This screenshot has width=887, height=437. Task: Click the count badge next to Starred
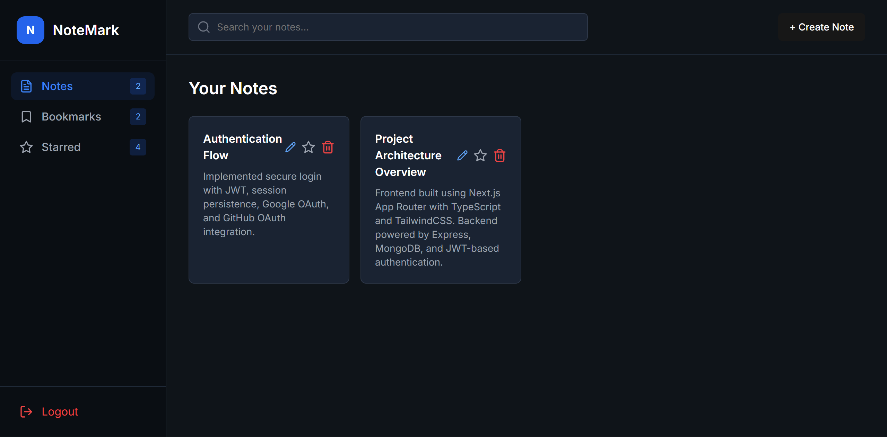pos(138,147)
